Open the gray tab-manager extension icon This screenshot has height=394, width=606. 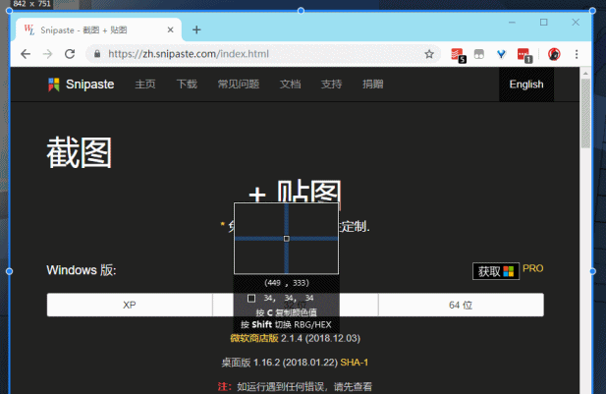point(479,54)
